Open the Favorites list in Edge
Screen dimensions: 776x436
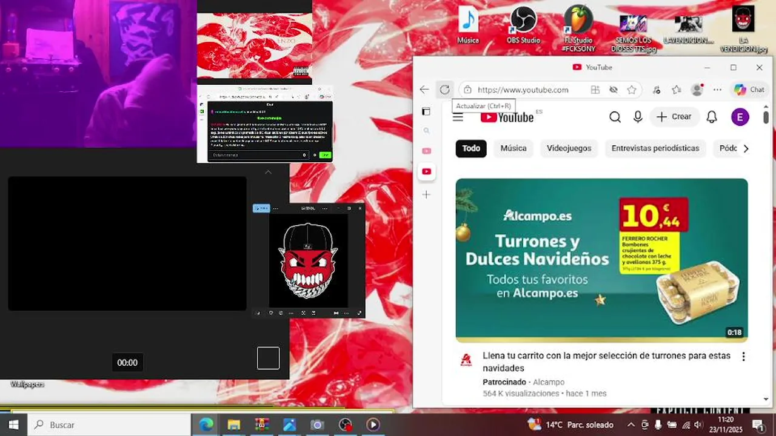677,90
